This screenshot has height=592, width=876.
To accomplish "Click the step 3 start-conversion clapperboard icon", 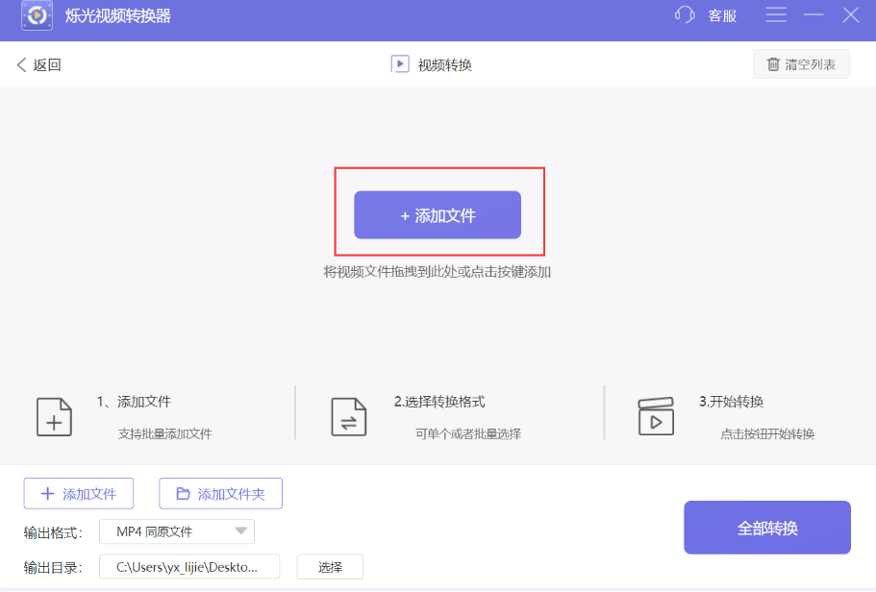I will [657, 416].
